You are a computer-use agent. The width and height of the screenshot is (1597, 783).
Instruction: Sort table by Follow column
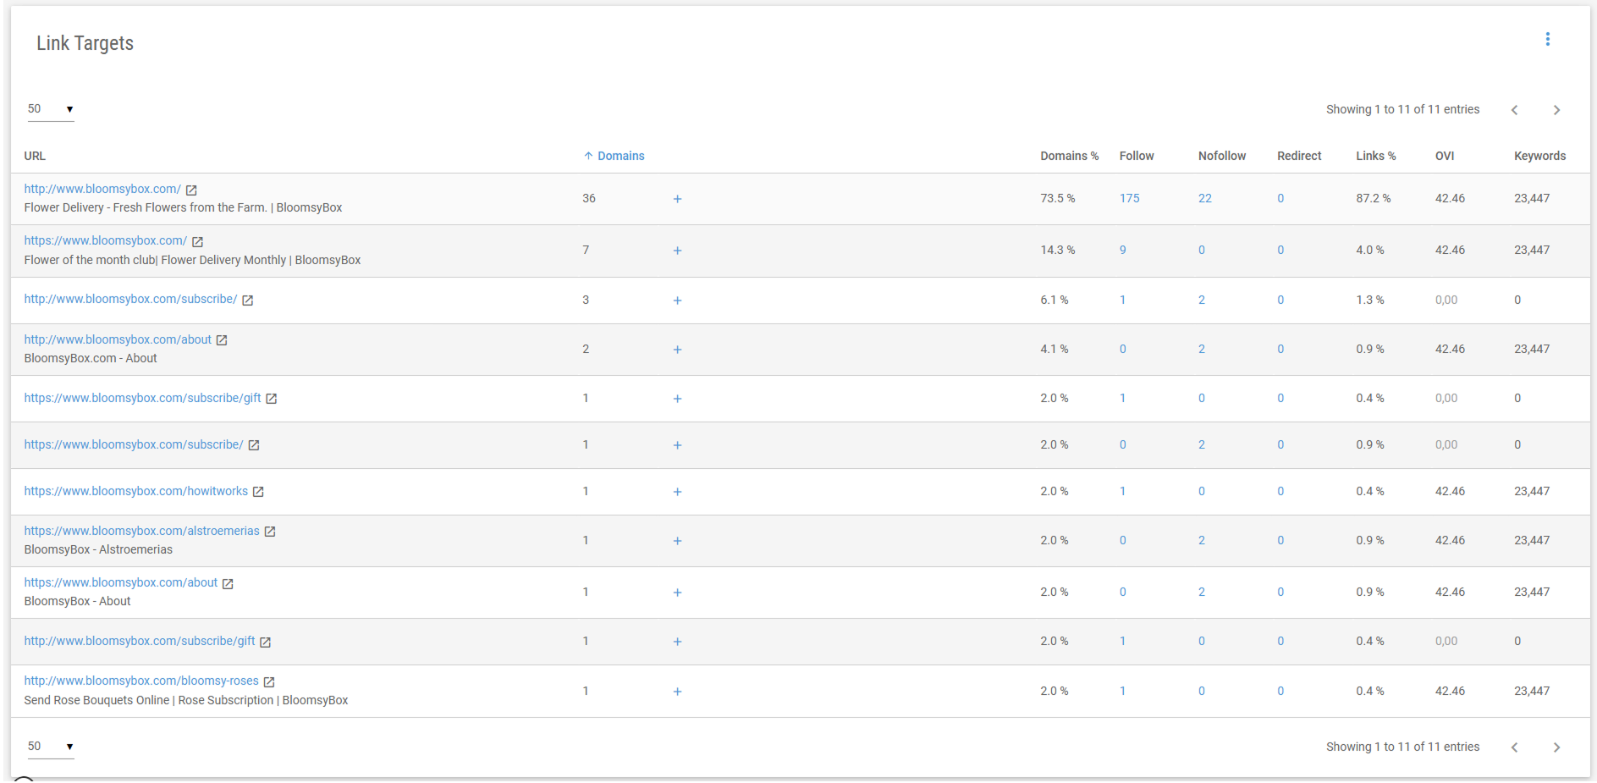point(1137,156)
